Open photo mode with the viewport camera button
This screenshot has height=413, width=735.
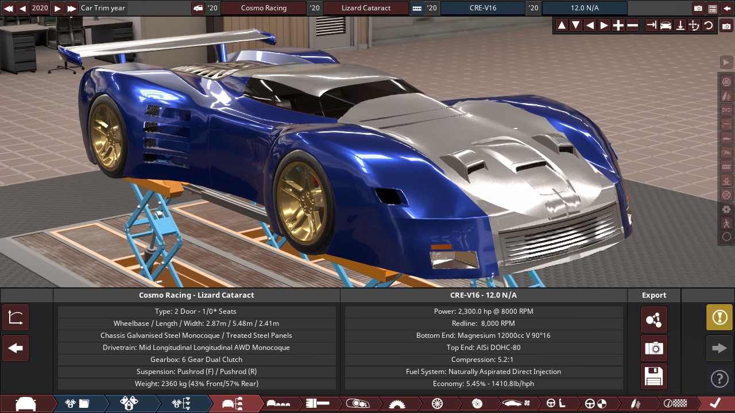pos(726,26)
